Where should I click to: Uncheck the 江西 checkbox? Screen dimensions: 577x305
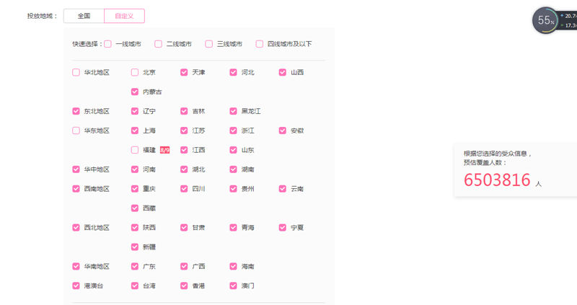(x=184, y=150)
